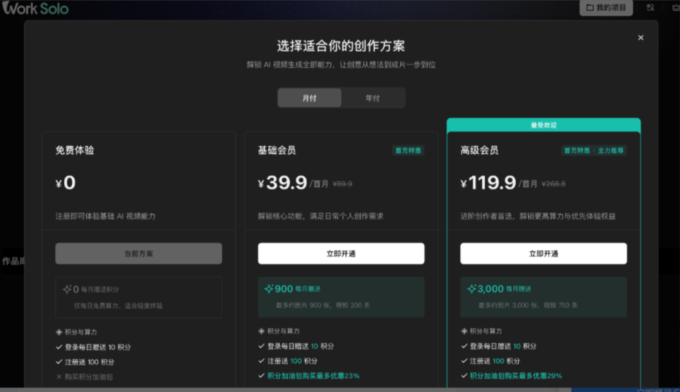Click the 高级会员 plan title
The height and width of the screenshot is (392, 680).
pyautogui.click(x=479, y=150)
